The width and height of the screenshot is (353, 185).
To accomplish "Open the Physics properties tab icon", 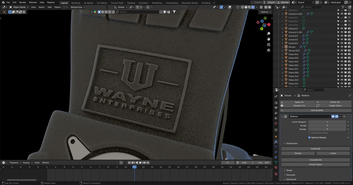I will coord(276,152).
